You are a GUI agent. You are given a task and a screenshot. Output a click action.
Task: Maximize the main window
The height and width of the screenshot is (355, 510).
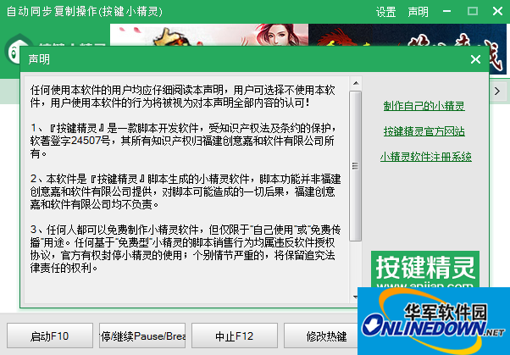click(472, 11)
